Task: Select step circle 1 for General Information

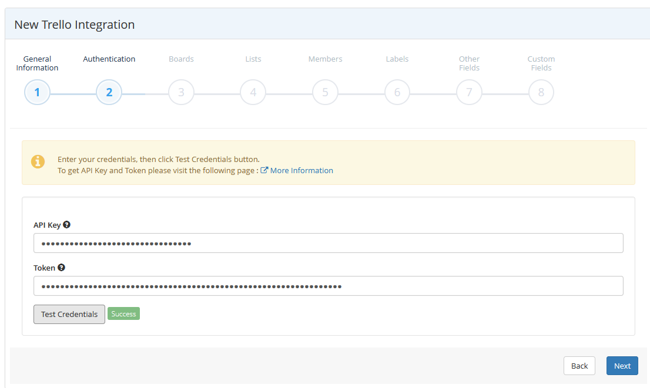Action: click(x=37, y=92)
